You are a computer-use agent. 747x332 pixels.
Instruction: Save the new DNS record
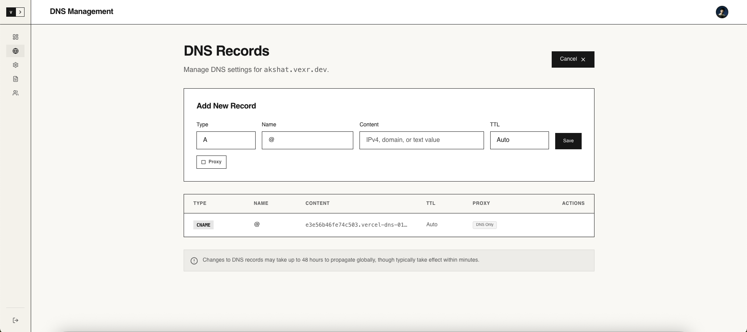(x=568, y=141)
